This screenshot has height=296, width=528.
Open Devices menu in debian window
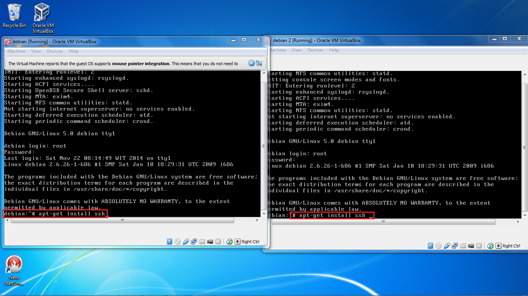click(55, 51)
